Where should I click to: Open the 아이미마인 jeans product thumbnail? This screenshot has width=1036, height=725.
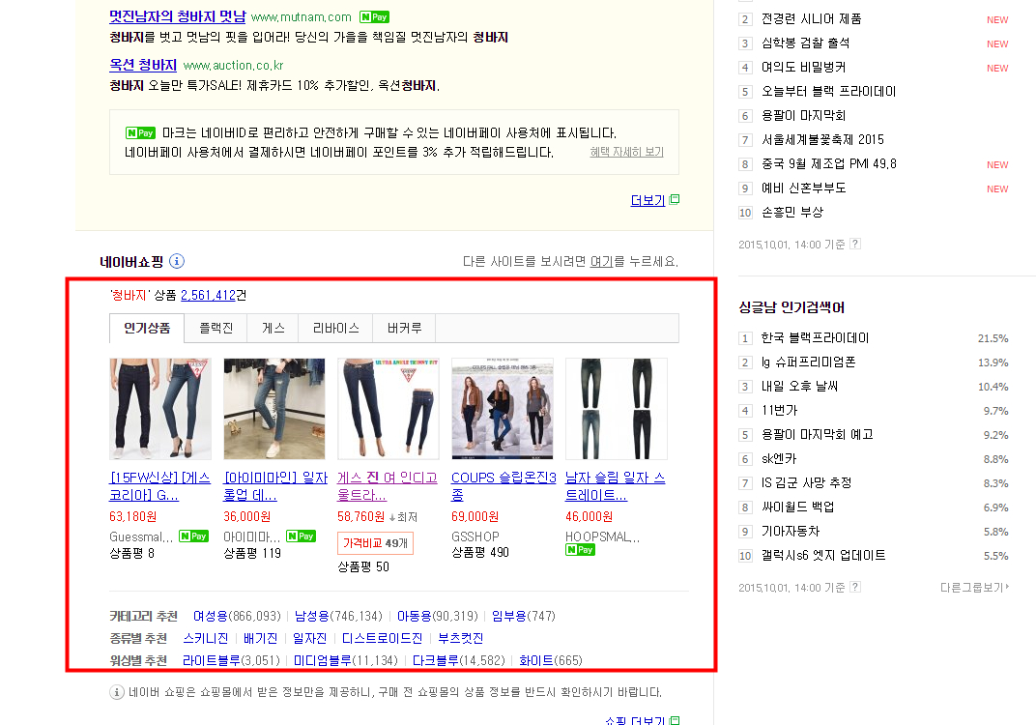click(274, 409)
